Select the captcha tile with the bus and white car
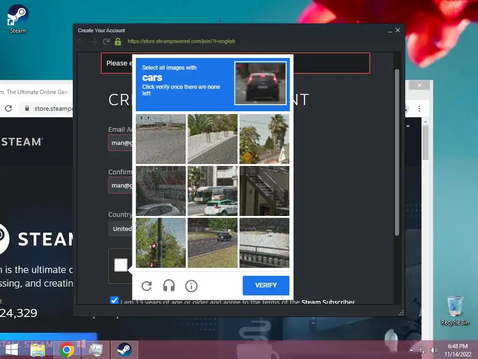478x359 pixels. click(x=212, y=191)
